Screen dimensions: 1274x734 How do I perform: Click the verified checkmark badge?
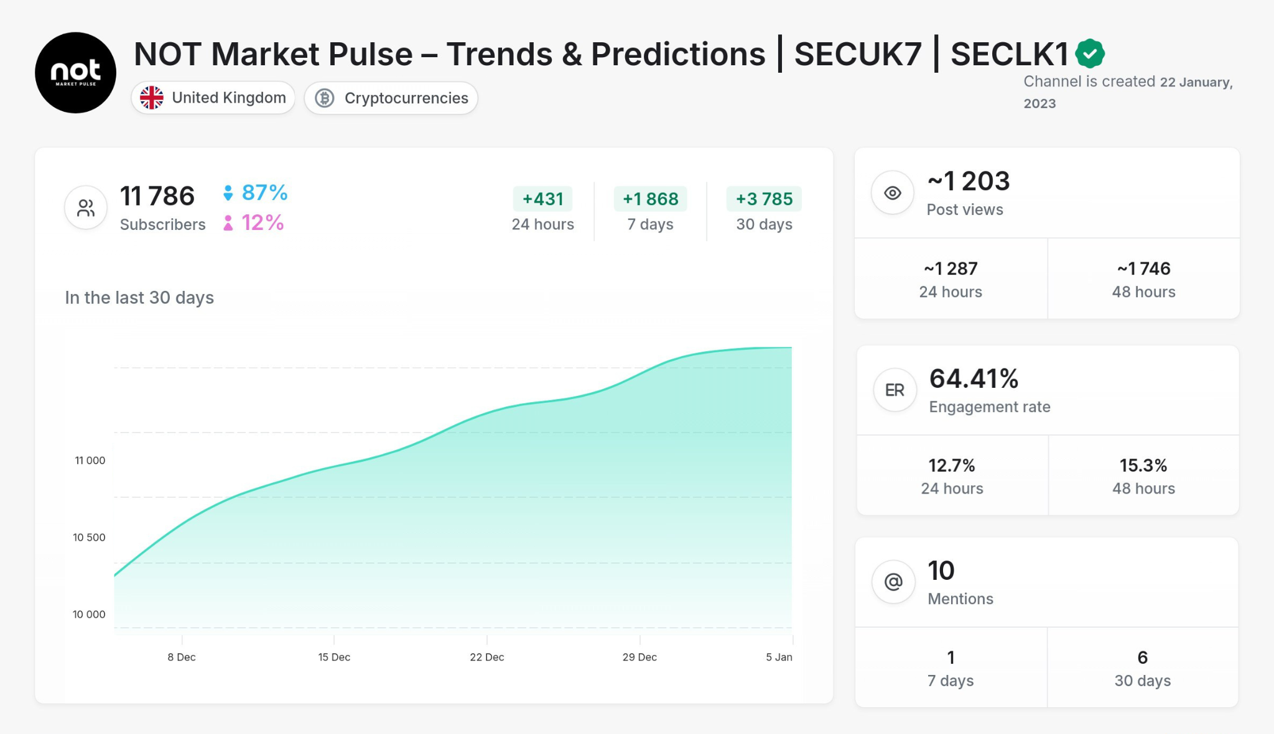coord(1090,53)
